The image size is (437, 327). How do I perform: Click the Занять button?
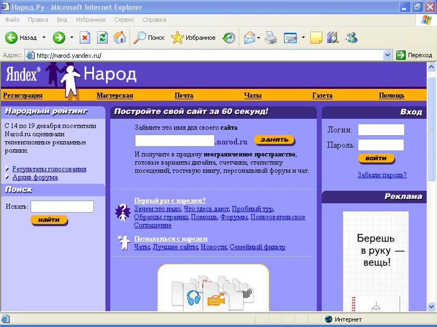275,140
